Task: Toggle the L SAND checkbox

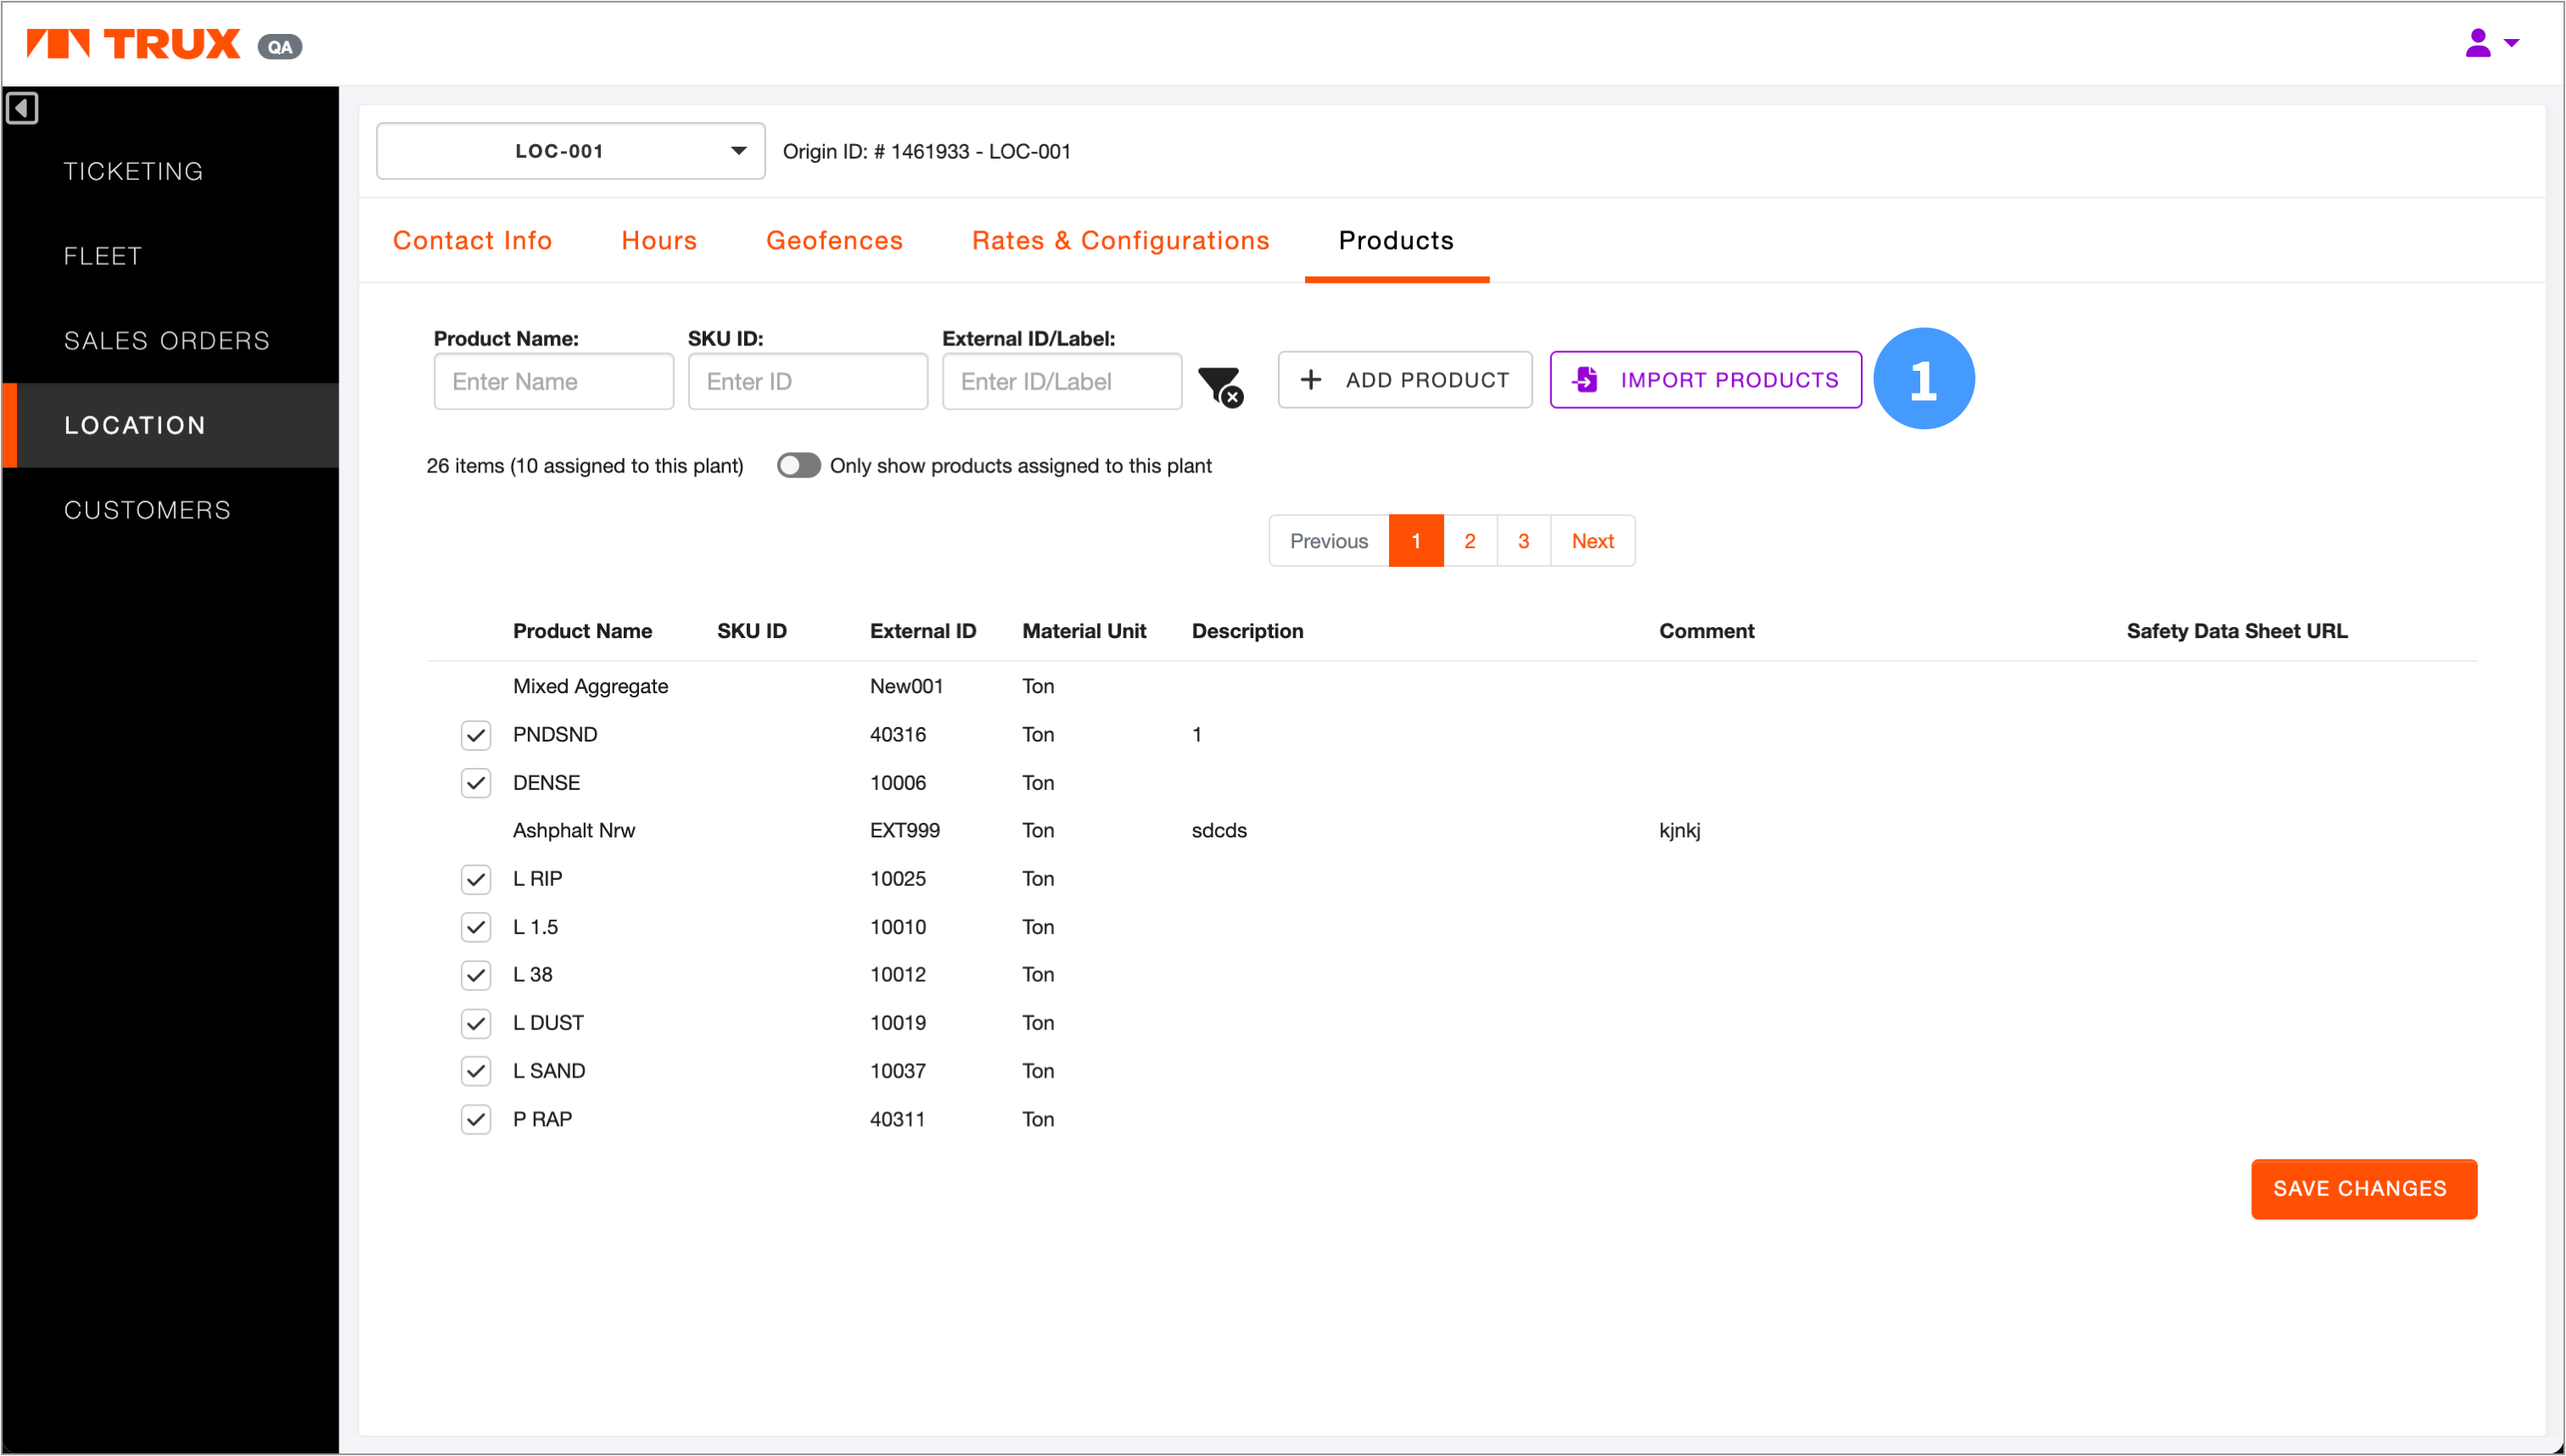Action: 476,1071
